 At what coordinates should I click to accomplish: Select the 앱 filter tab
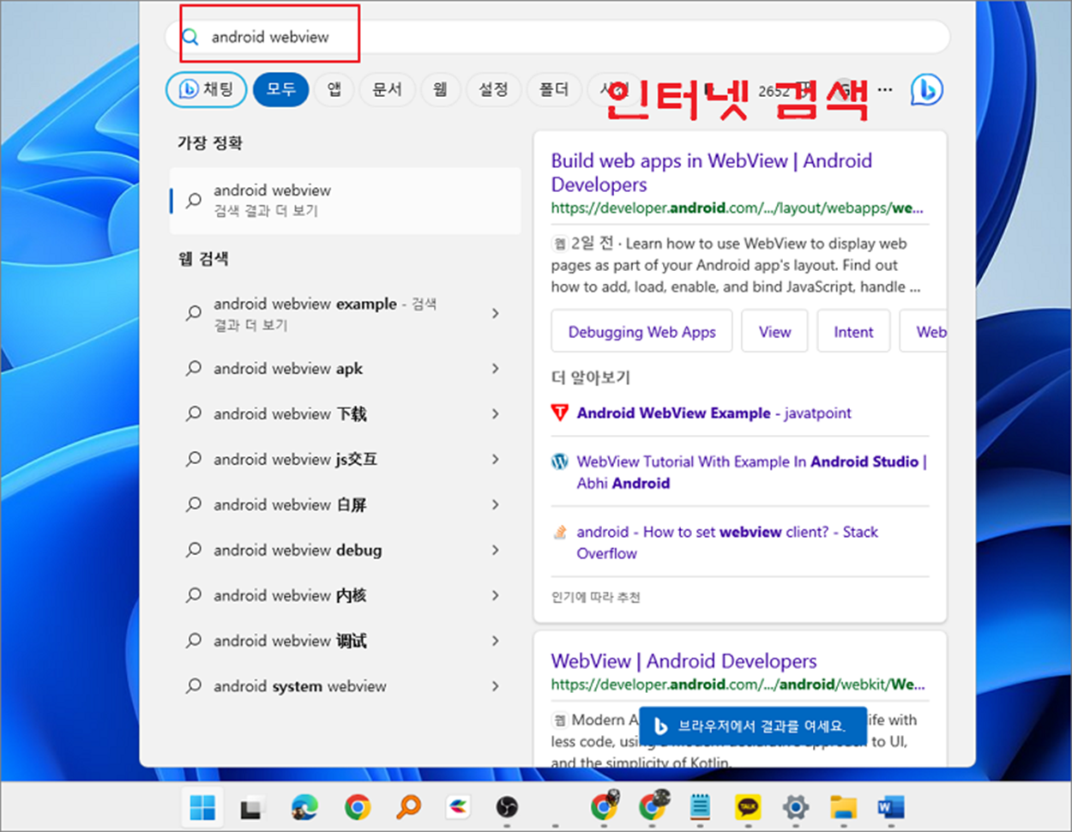(x=334, y=89)
